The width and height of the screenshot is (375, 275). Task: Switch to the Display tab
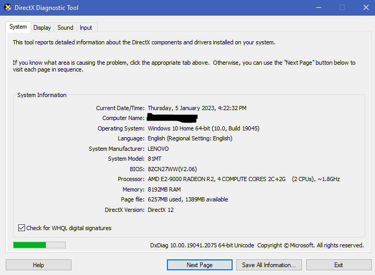click(x=42, y=28)
